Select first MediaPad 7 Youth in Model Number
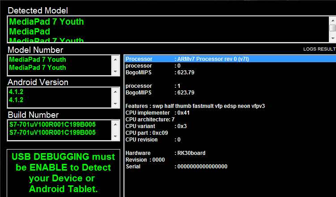Screen dimensions: 336x197 point(38,60)
